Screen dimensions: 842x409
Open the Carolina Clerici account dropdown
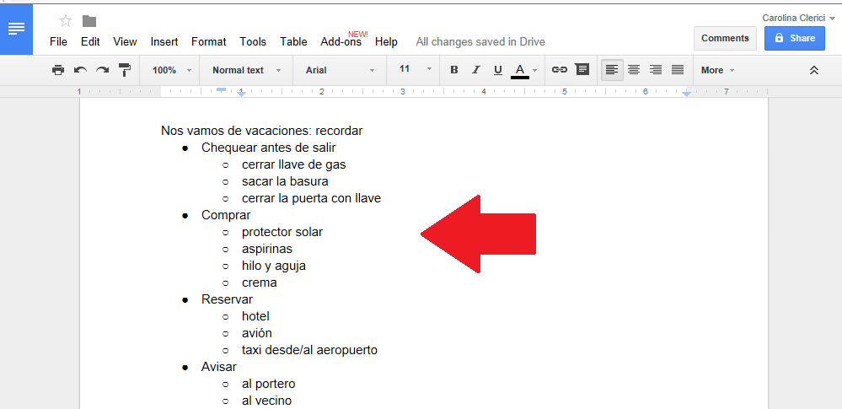(x=798, y=19)
